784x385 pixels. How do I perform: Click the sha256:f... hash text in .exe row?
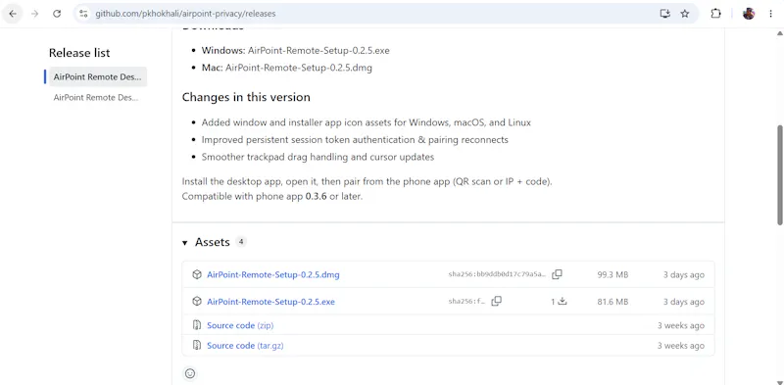(467, 302)
